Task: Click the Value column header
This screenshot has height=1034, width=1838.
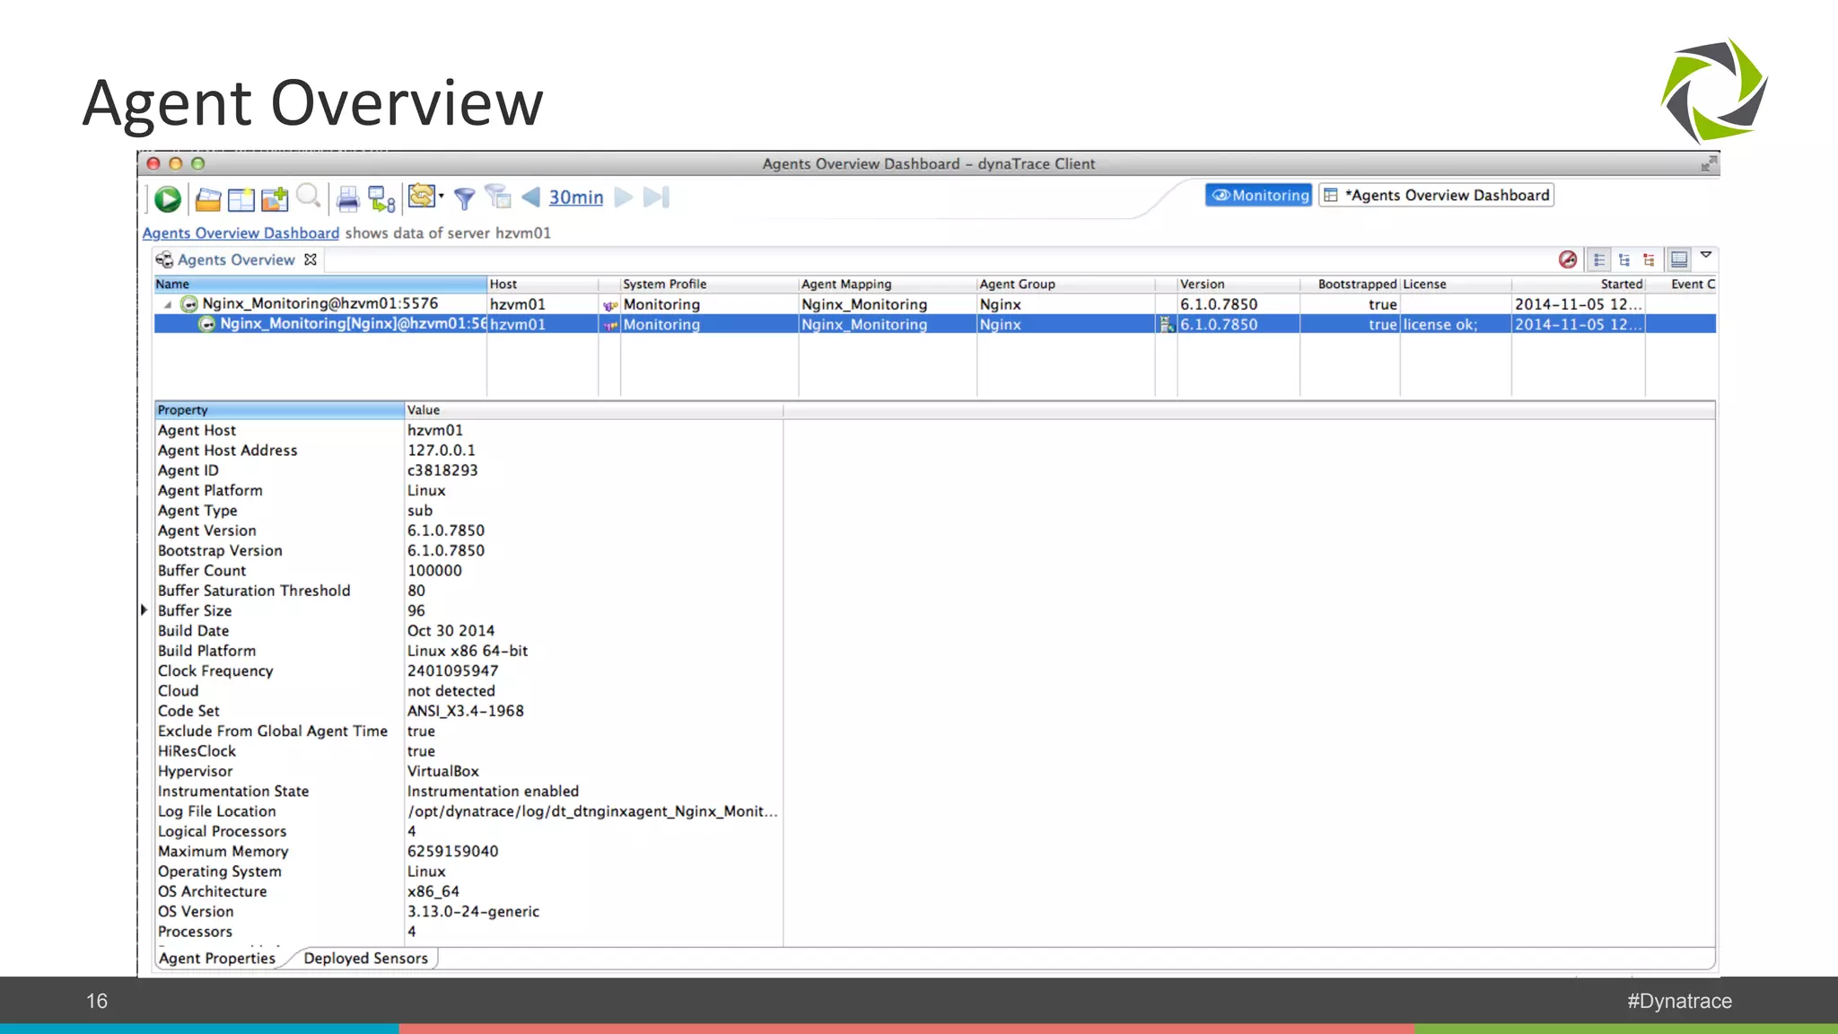Action: (x=593, y=409)
